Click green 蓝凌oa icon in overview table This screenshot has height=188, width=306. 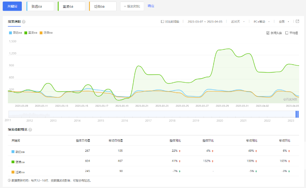(x=13, y=162)
